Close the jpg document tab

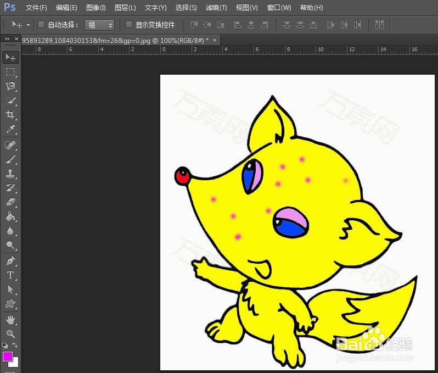(215, 40)
